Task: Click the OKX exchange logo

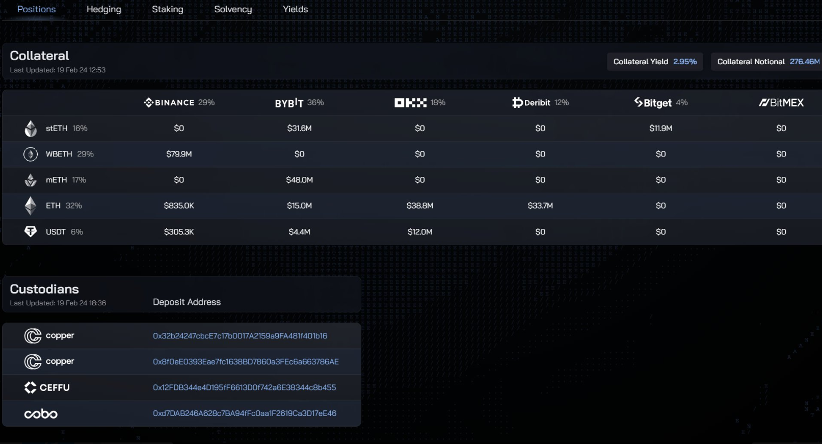Action: [410, 103]
